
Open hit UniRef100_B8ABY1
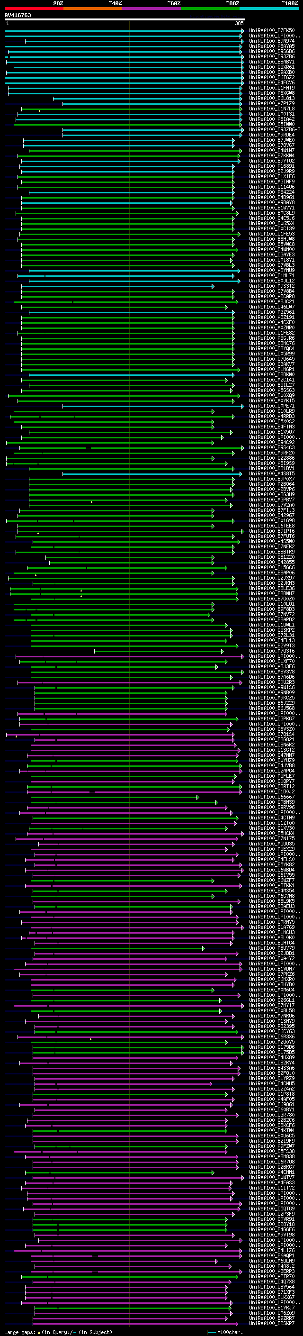coord(271,62)
